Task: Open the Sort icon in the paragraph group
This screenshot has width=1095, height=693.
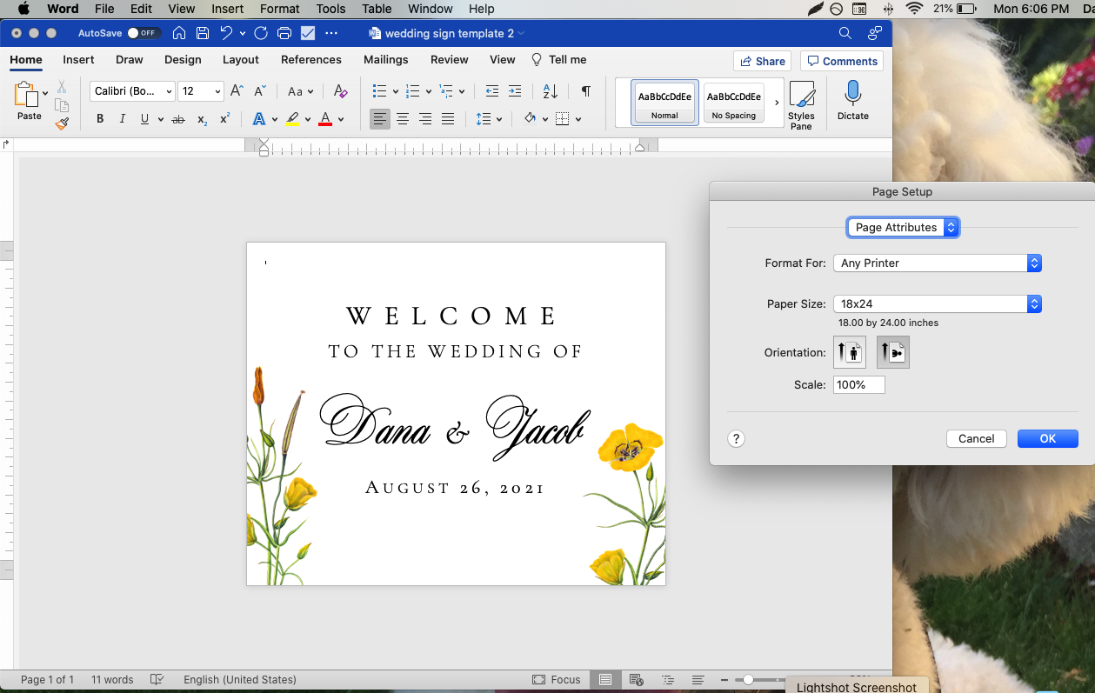Action: coord(549,90)
